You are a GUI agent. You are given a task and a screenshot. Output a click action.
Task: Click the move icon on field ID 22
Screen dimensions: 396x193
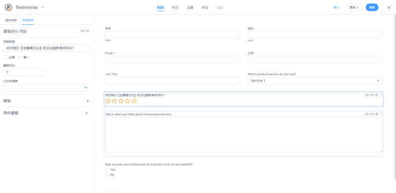(377, 114)
